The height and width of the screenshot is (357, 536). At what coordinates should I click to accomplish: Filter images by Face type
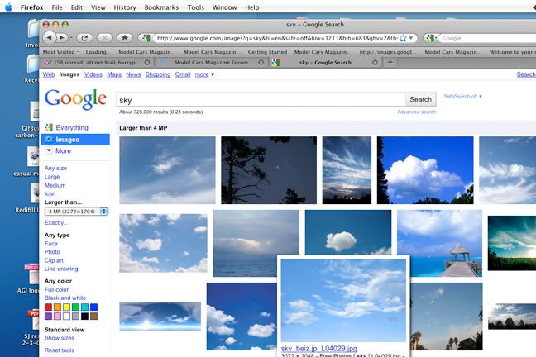[x=51, y=244]
